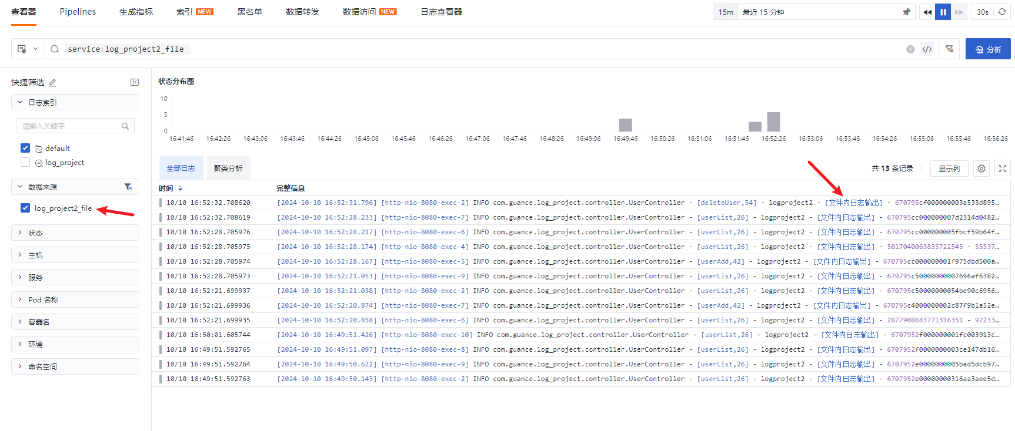
Task: Click the pause auto-refresh button
Action: 943,12
